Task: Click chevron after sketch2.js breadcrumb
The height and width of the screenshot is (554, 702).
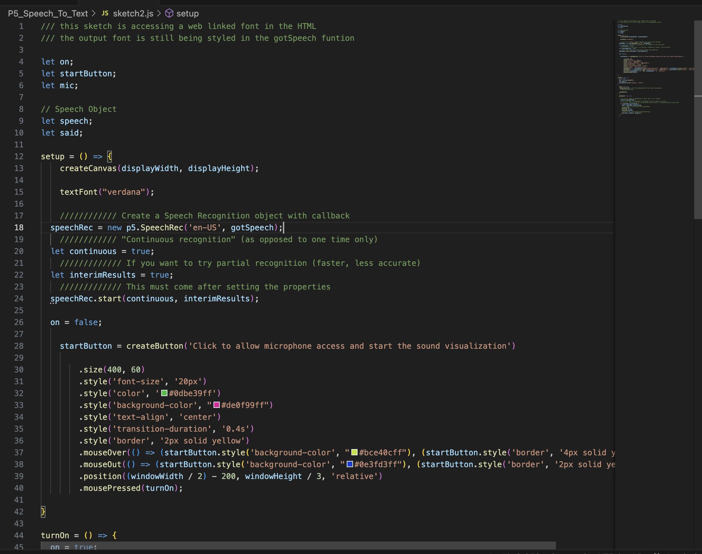Action: 159,13
